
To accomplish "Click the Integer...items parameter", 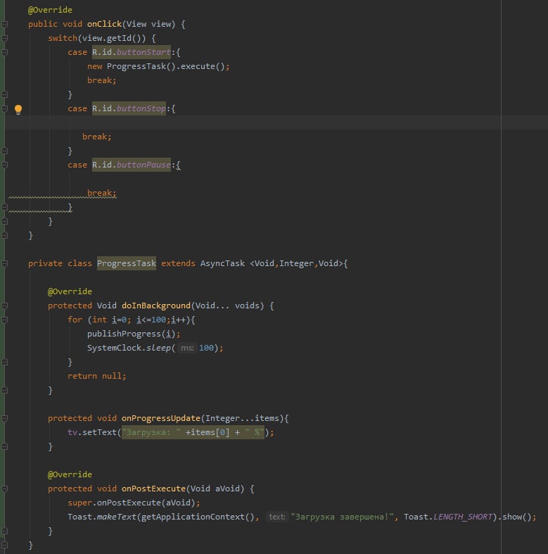I will [x=242, y=419].
